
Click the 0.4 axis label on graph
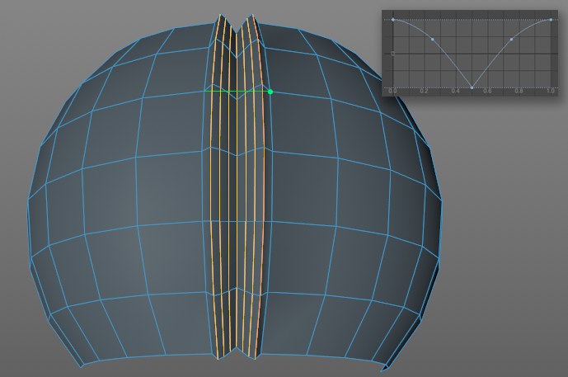tap(456, 91)
